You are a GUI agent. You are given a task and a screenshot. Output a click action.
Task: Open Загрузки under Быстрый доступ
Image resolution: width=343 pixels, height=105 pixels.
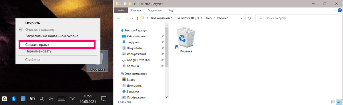(133, 42)
